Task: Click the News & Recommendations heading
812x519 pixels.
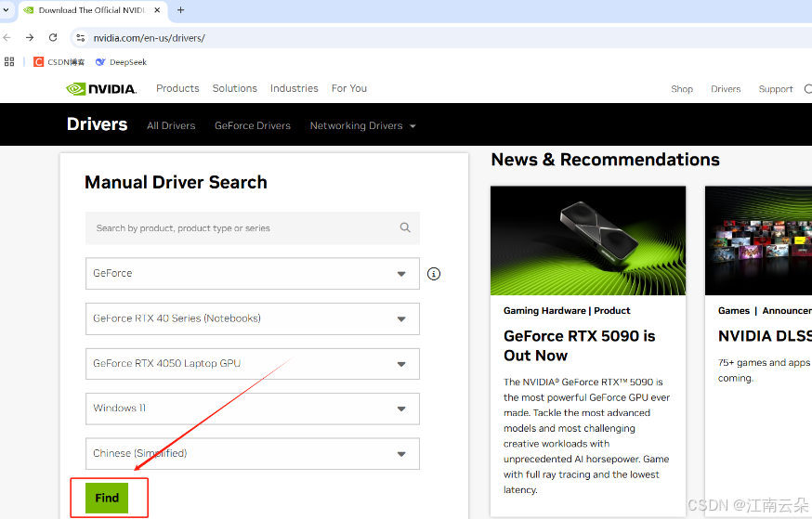Action: pyautogui.click(x=606, y=160)
